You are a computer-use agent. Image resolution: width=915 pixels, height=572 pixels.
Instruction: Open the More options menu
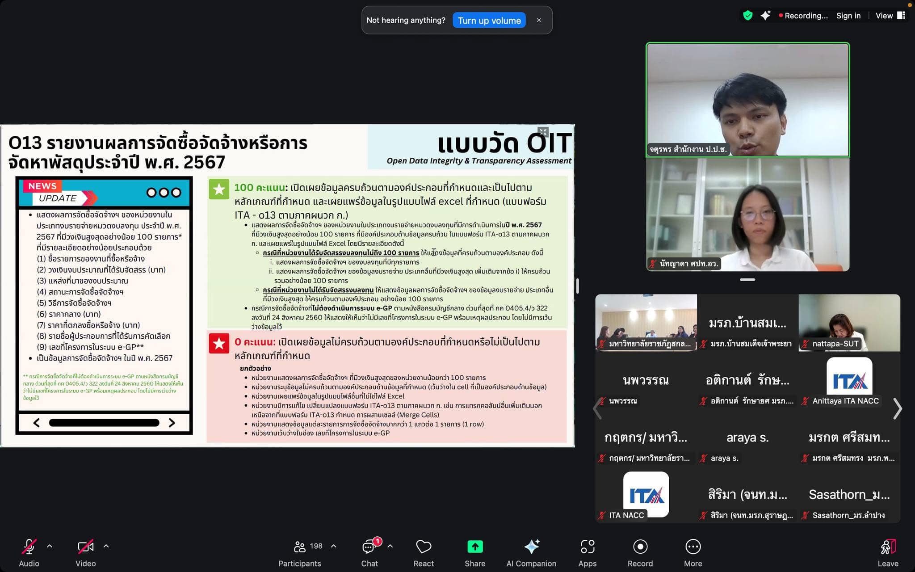click(x=693, y=553)
